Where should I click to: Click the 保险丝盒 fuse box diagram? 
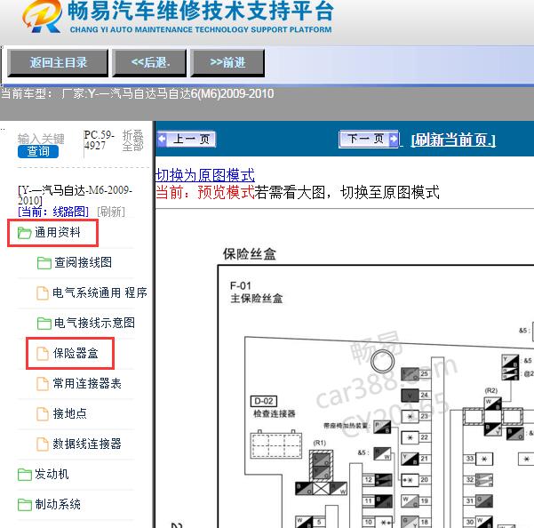tap(376, 396)
